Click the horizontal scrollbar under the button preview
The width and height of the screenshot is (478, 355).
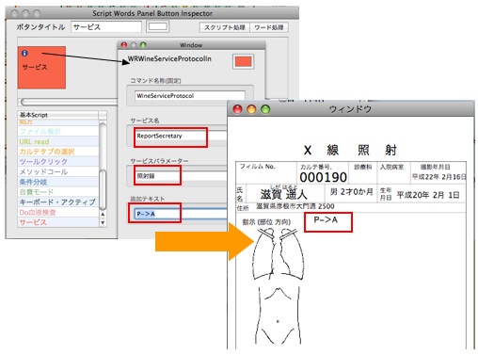[x=69, y=102]
